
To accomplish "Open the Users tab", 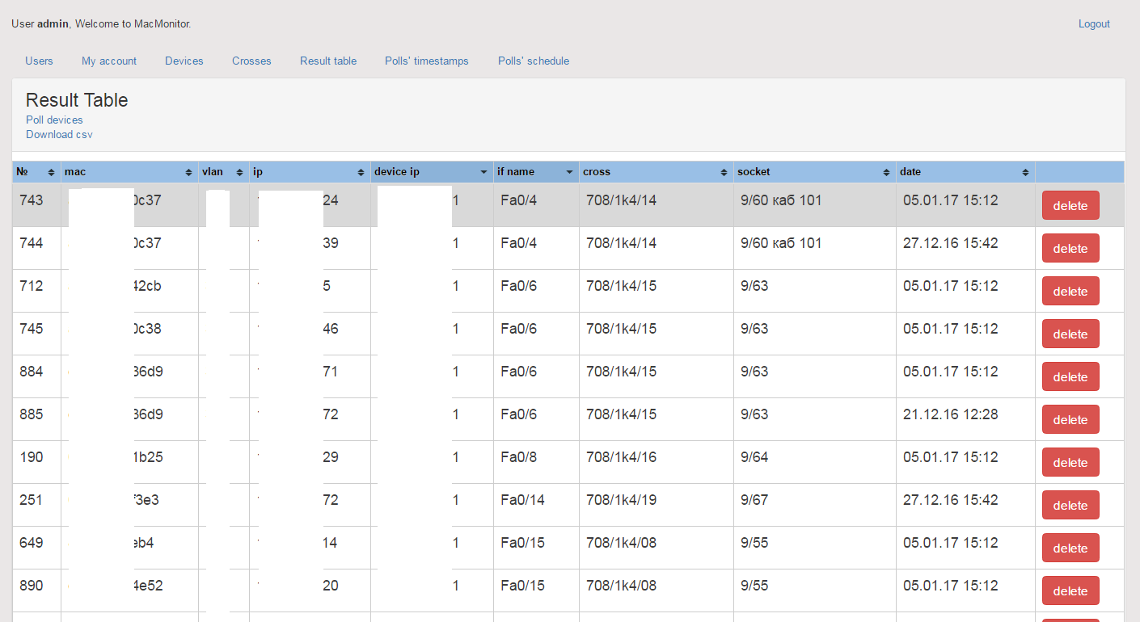I will (x=39, y=61).
